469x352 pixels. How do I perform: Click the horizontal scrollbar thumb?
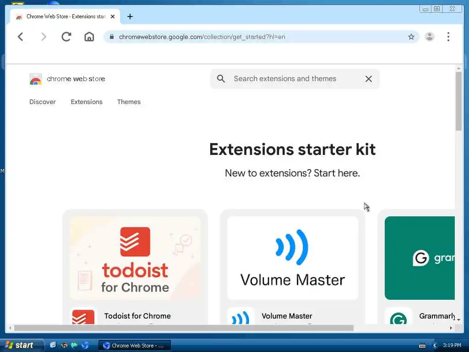click(184, 328)
